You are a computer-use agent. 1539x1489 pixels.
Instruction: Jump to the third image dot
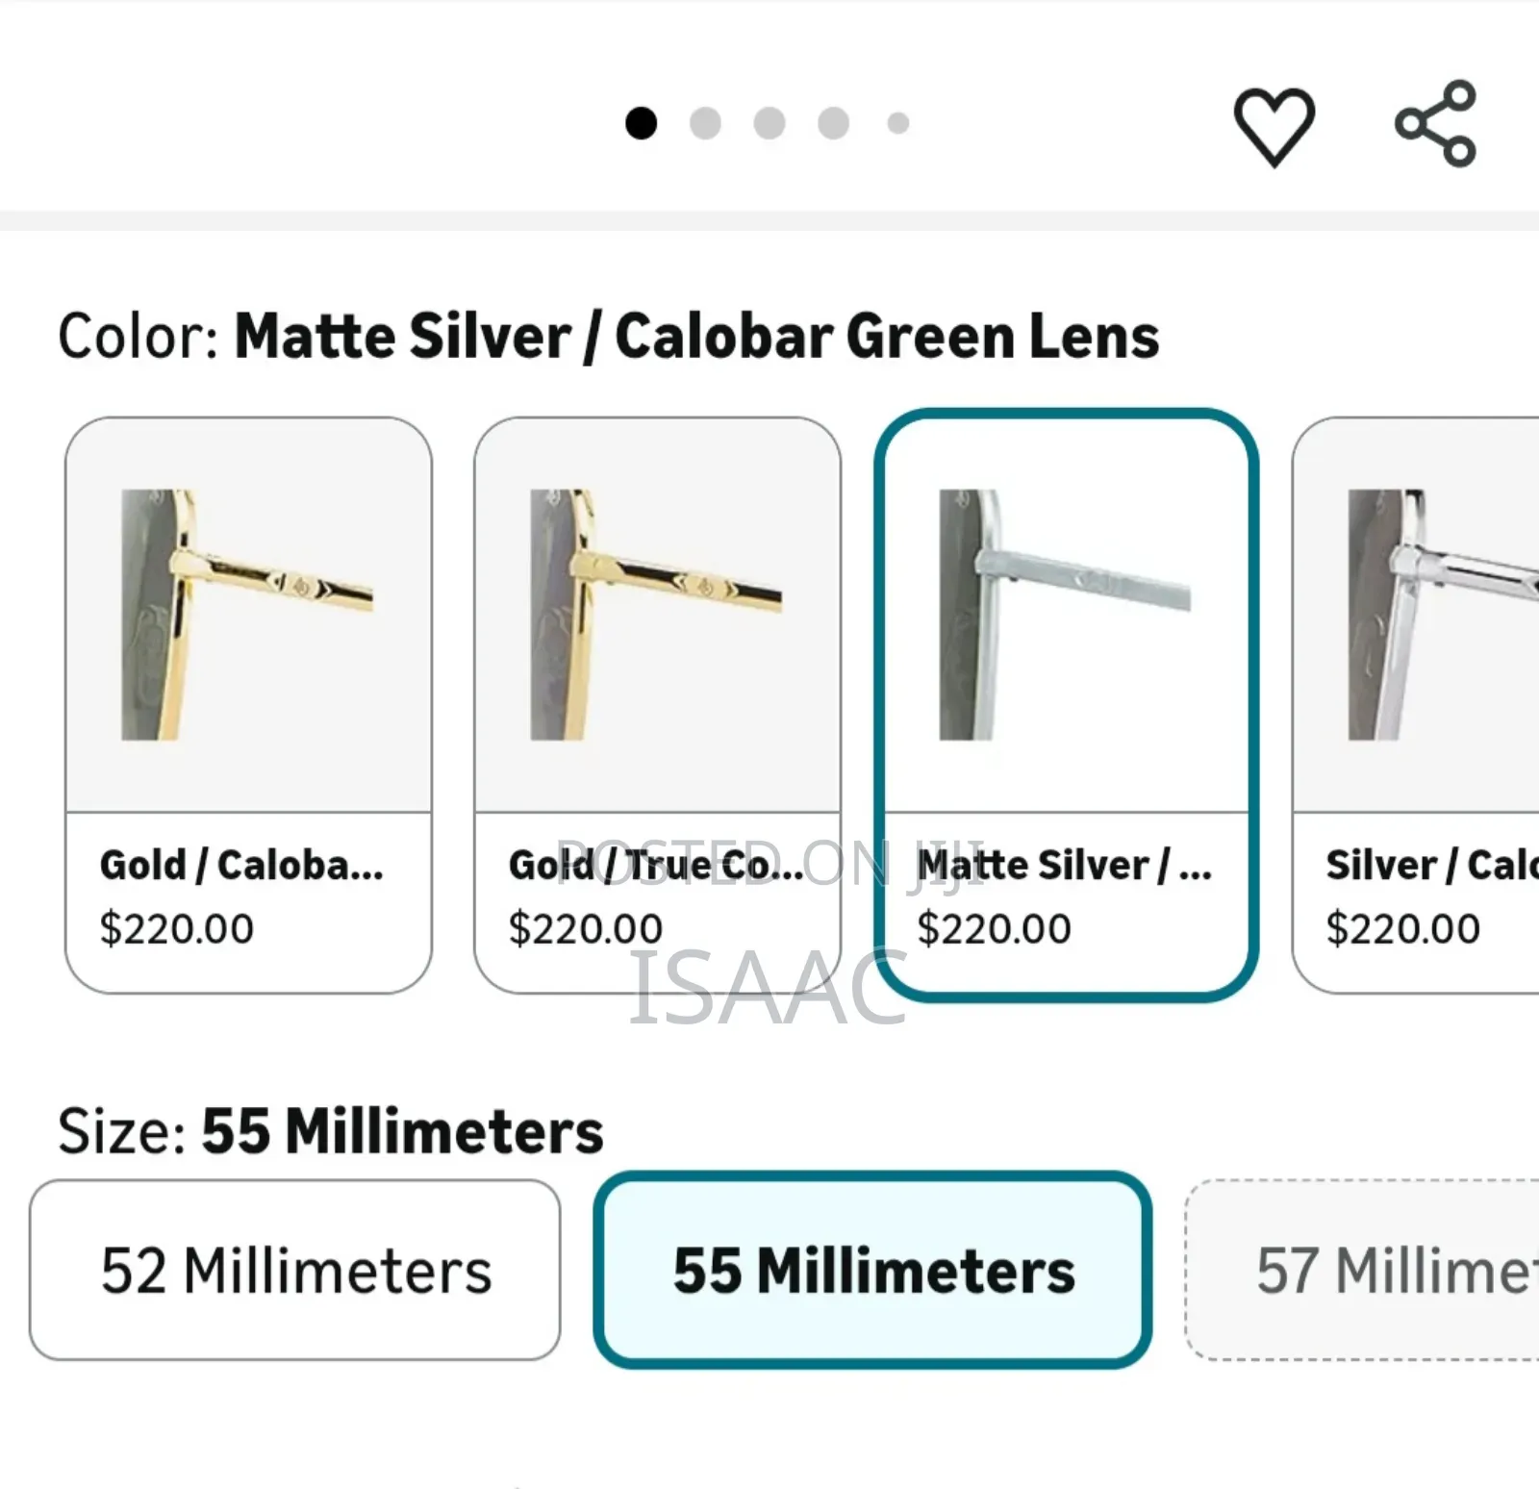pos(769,123)
